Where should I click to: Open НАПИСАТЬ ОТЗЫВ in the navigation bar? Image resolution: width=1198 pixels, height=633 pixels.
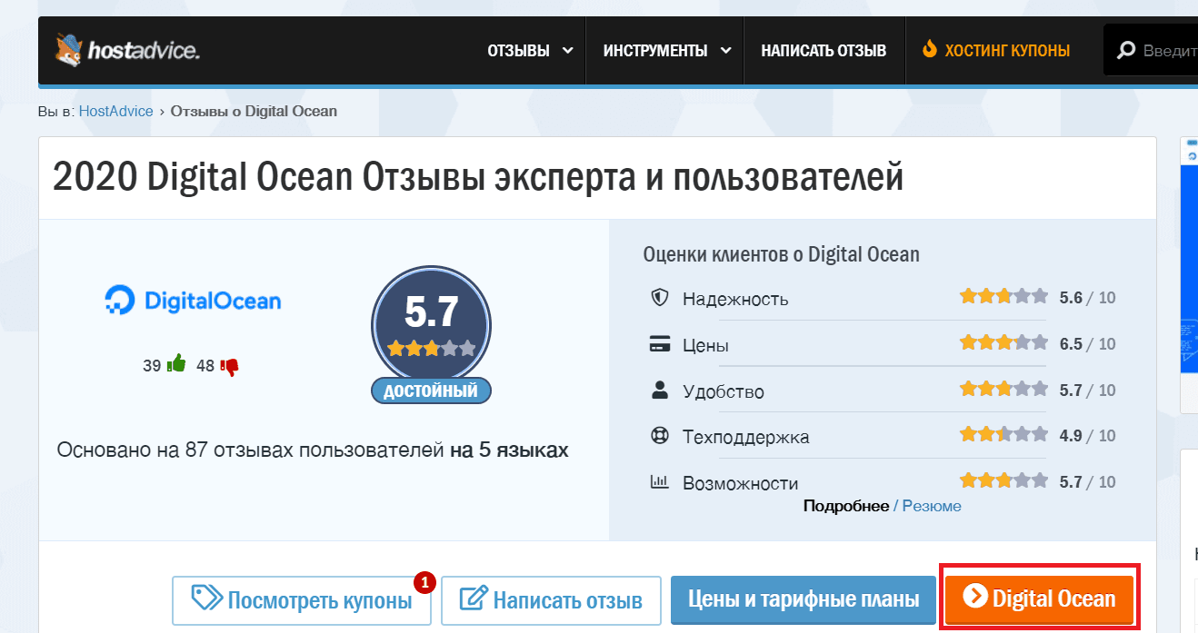(824, 51)
